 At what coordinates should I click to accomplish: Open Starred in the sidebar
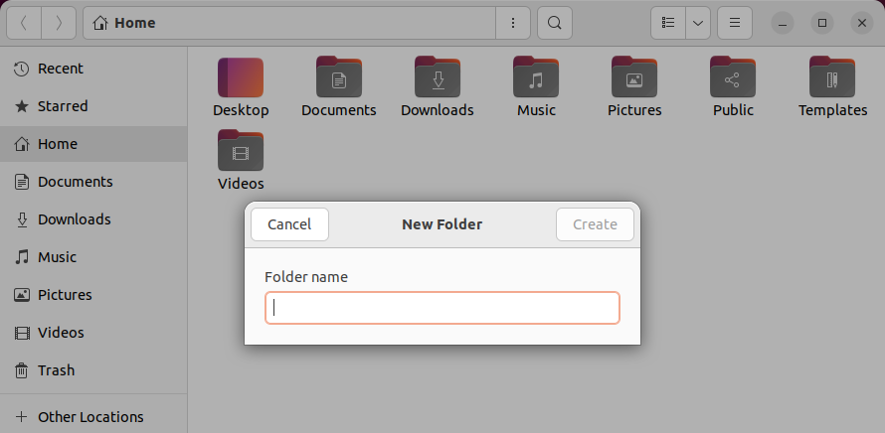coord(93,106)
